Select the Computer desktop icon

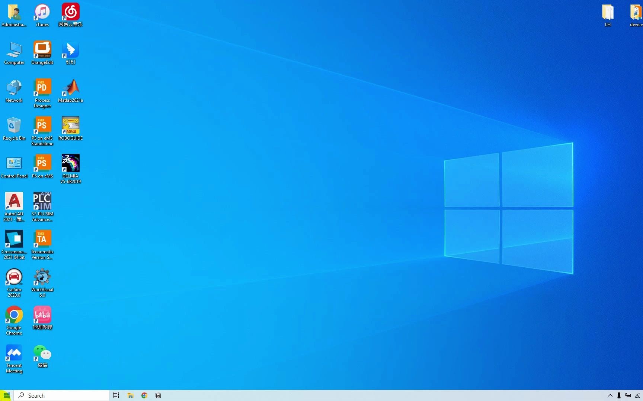point(14,53)
